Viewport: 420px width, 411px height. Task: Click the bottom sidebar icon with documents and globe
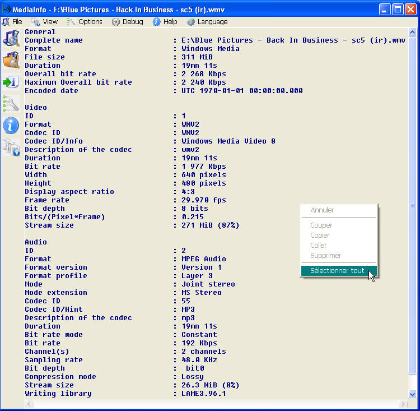[11, 147]
